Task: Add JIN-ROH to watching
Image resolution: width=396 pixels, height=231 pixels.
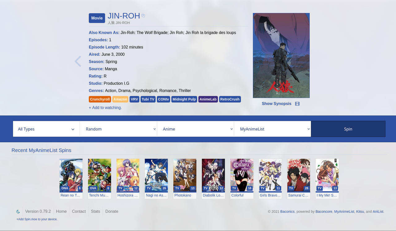Action: [x=105, y=108]
